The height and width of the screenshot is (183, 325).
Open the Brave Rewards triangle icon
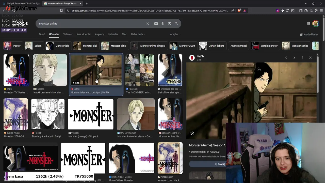tap(245, 11)
